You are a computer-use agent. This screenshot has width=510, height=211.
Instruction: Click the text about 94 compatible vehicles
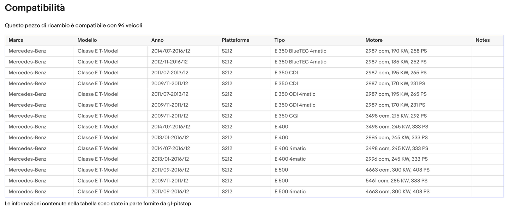click(x=73, y=26)
